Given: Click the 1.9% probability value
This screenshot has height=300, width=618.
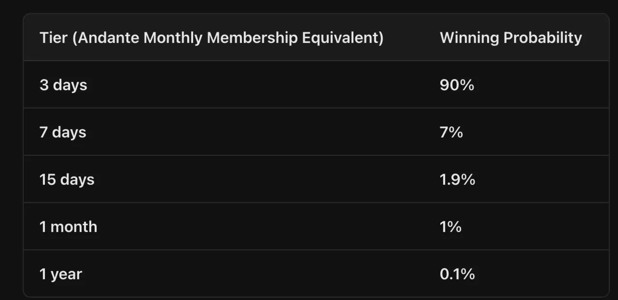Looking at the screenshot, I should [x=457, y=179].
